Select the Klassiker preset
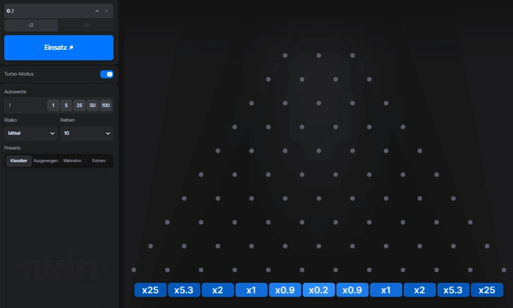513x308 pixels. (x=19, y=161)
